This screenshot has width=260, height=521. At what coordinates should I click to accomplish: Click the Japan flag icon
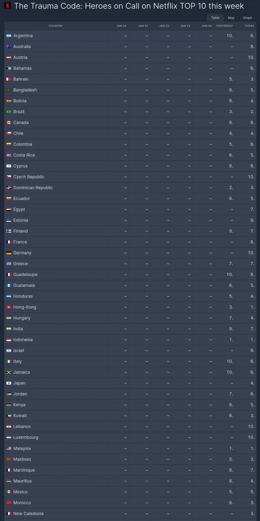coord(9,383)
